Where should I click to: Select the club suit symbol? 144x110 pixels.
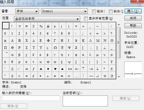[41, 69]
